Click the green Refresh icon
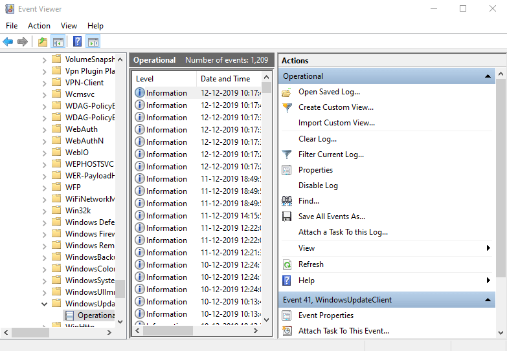Screen dimensions: 507x351 click(x=287, y=264)
